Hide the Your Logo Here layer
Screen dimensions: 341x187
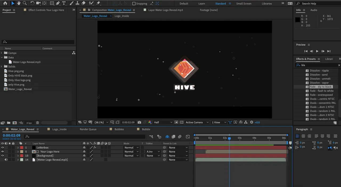pyautogui.click(x=3, y=152)
